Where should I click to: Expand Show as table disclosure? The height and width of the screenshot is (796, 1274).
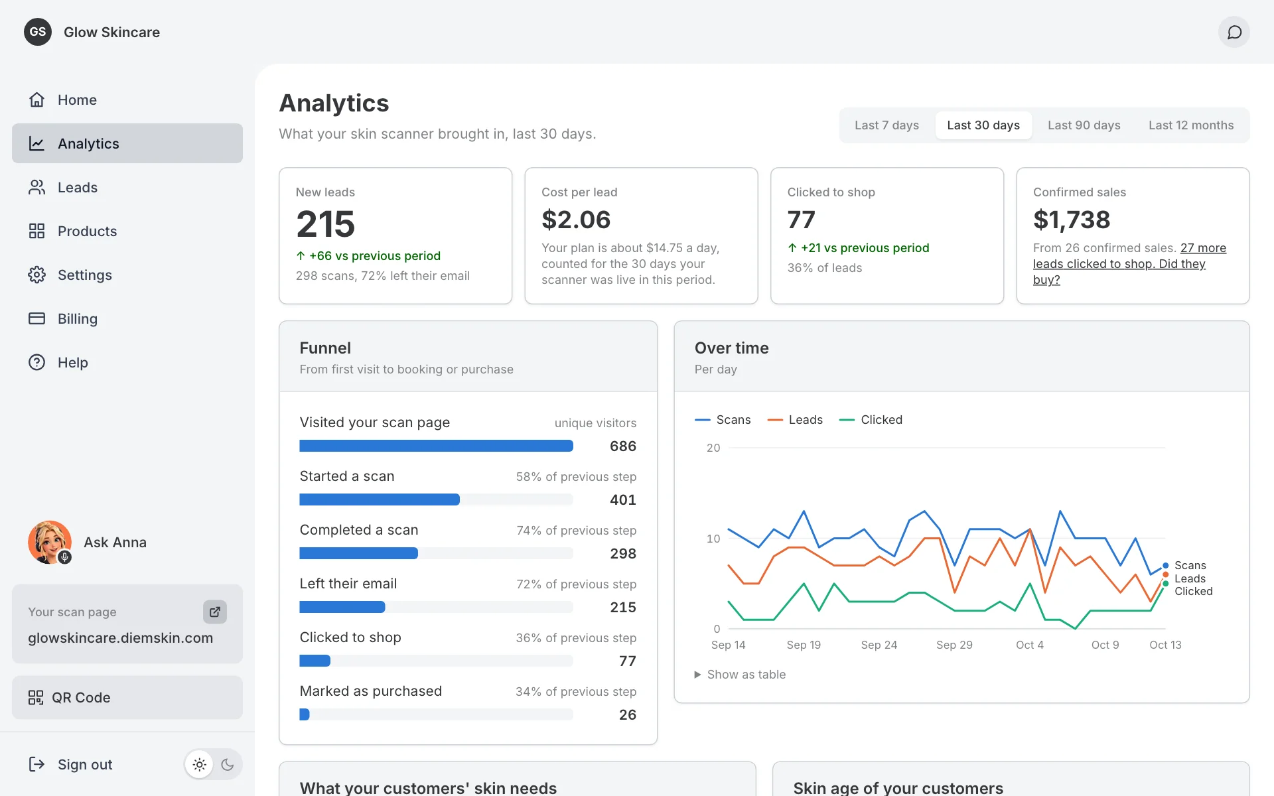tap(740, 675)
